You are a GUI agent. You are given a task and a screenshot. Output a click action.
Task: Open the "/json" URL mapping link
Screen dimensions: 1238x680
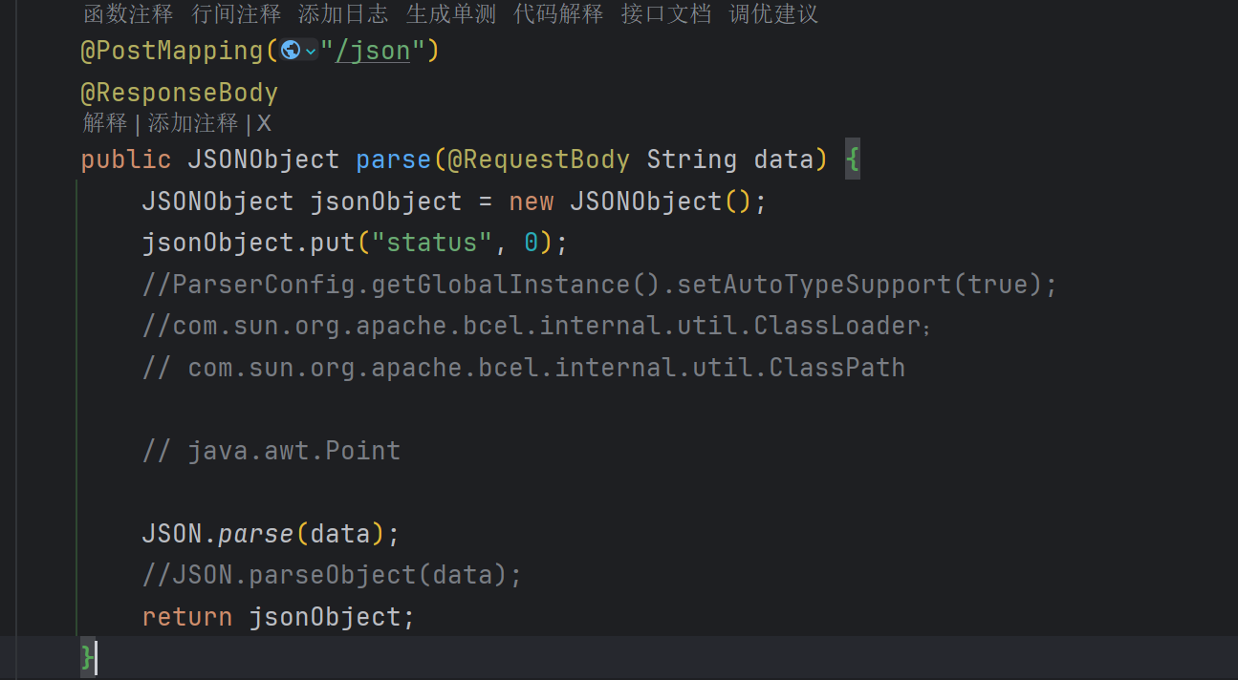(371, 51)
